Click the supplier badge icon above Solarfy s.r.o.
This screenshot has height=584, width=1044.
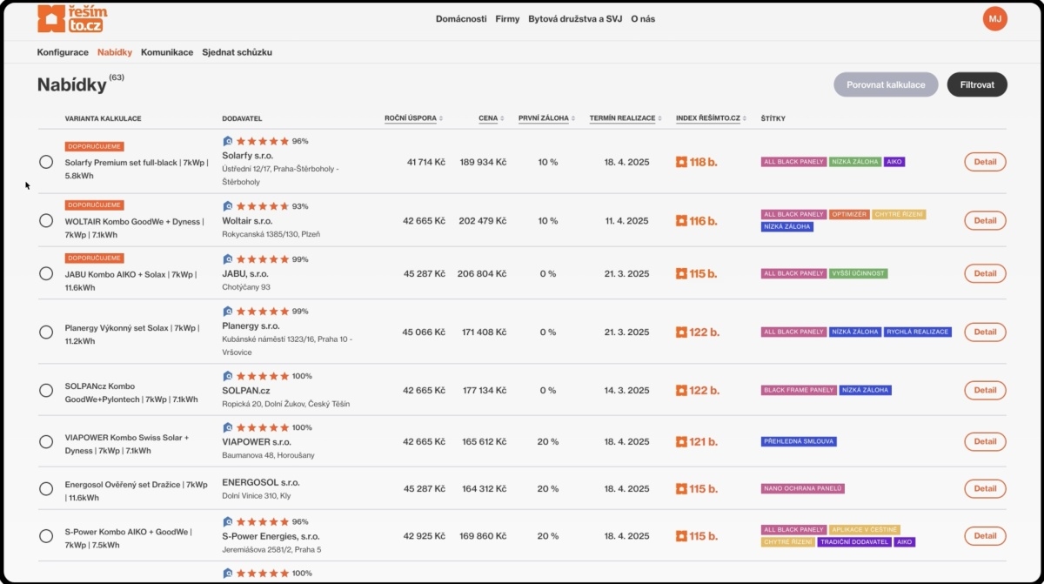click(x=228, y=141)
